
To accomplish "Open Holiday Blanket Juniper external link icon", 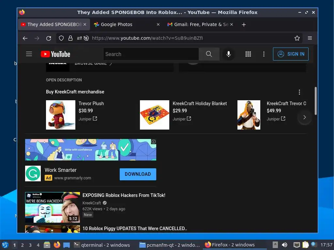I will (189, 118).
